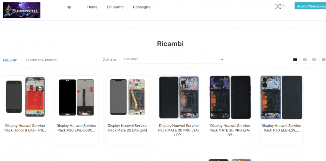The height and width of the screenshot is (161, 326).
Task: Open the compare products shuffle icon
Action: tap(278, 6)
